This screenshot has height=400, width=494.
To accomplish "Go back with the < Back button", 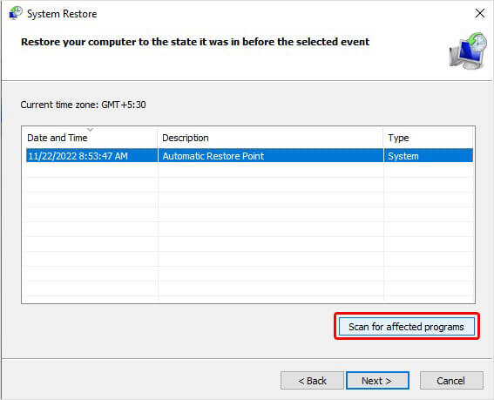I will [312, 381].
